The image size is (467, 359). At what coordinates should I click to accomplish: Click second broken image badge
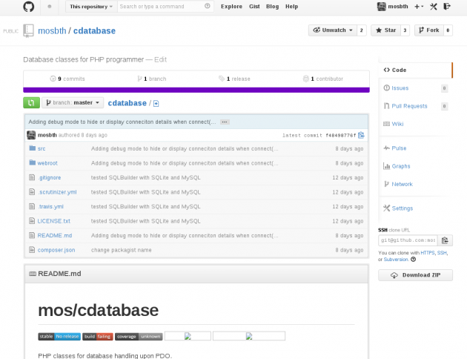click(249, 336)
